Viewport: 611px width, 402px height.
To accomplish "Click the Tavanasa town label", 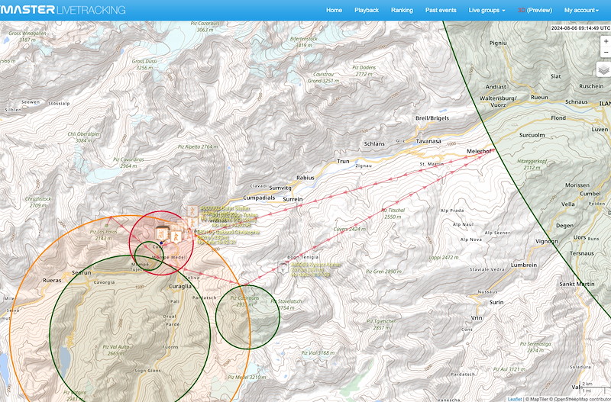I will tap(428, 141).
